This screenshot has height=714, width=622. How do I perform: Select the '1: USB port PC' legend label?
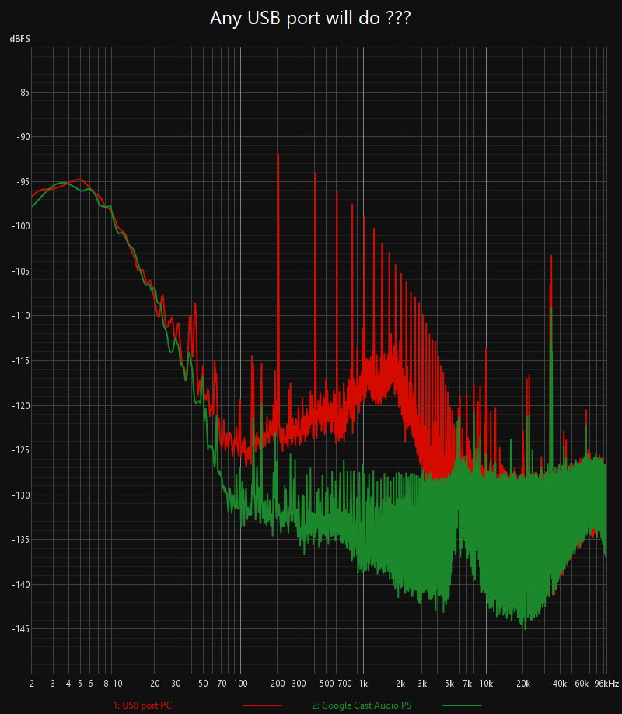[142, 705]
